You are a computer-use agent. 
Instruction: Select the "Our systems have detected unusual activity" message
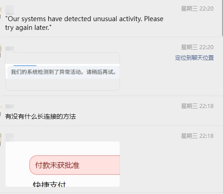[84, 23]
